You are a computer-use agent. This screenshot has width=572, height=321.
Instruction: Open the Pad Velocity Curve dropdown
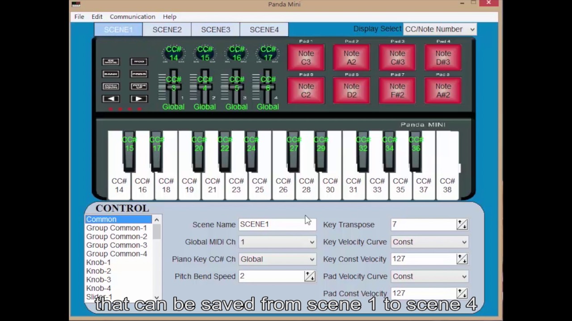click(429, 276)
